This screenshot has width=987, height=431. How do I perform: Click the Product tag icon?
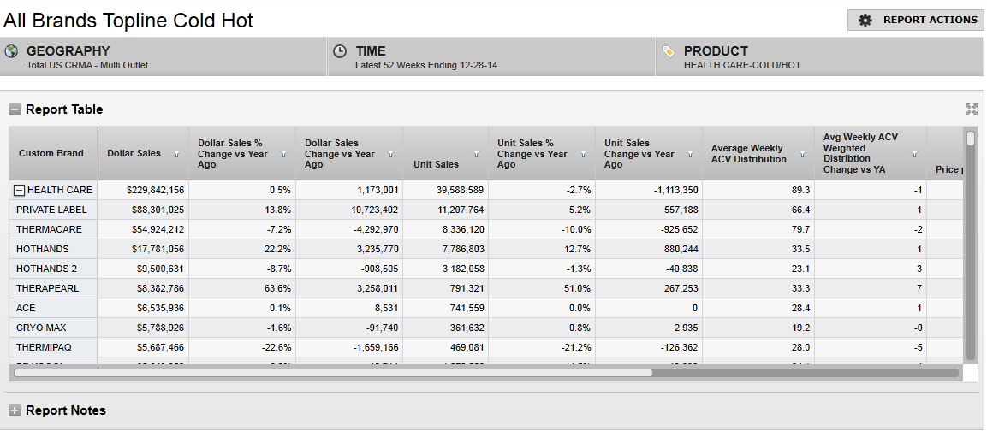(669, 51)
